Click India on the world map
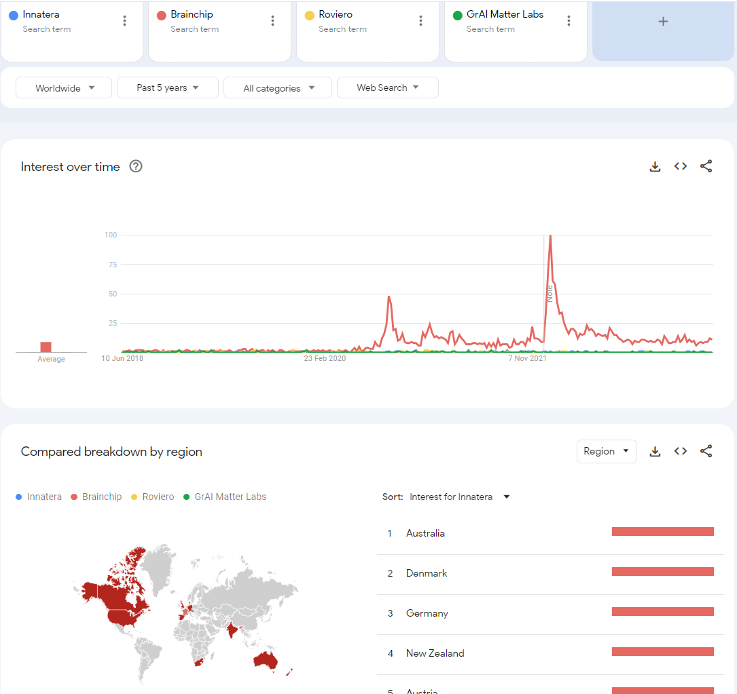The image size is (737, 694). (x=232, y=629)
